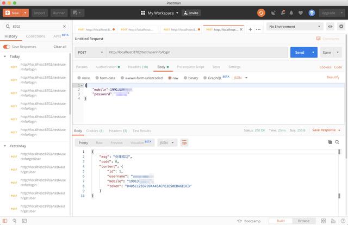Change request body JSON format dropdown

click(x=240, y=78)
